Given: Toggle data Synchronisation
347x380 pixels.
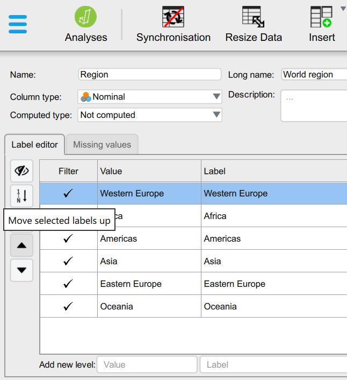Looking at the screenshot, I should pos(173,17).
